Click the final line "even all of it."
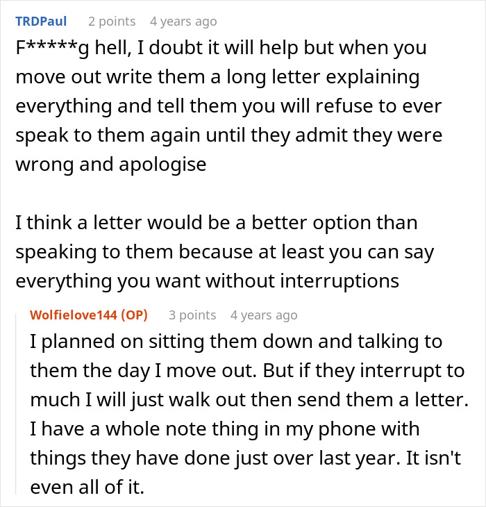The width and height of the screenshot is (486, 507). point(87,488)
